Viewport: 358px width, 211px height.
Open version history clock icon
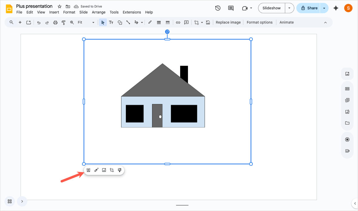[218, 8]
